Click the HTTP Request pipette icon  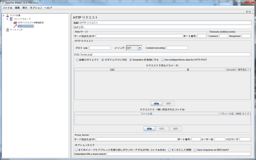[x=15, y=26]
